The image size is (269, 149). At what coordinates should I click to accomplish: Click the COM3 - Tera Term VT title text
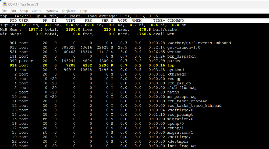click(x=23, y=4)
